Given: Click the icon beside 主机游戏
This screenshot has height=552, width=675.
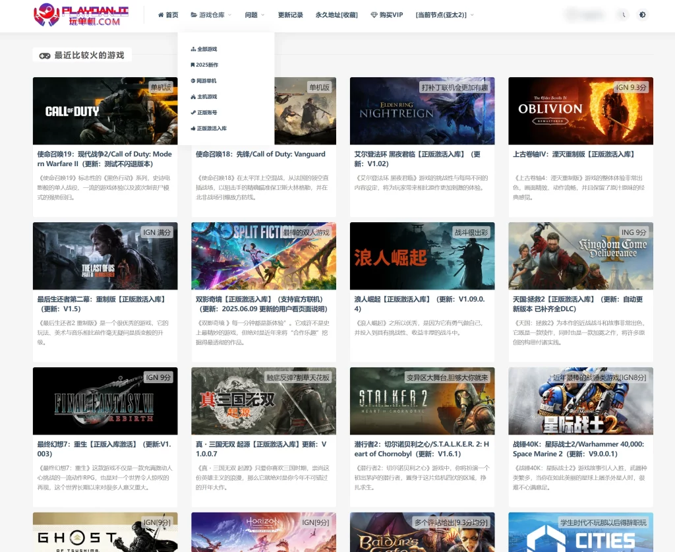Looking at the screenshot, I should pyautogui.click(x=193, y=97).
